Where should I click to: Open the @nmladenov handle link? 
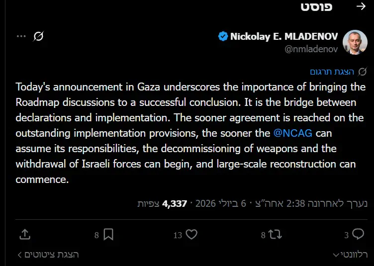click(x=311, y=49)
